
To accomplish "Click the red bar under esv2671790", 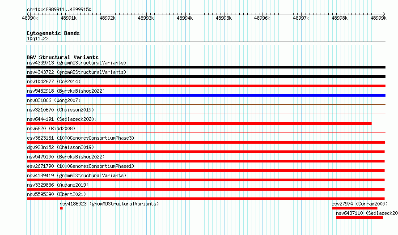I will 206,171.
